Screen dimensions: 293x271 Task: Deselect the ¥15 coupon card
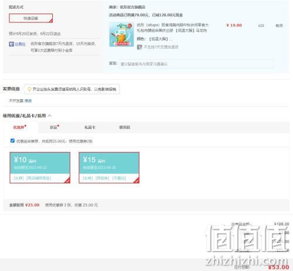pyautogui.click(x=109, y=168)
